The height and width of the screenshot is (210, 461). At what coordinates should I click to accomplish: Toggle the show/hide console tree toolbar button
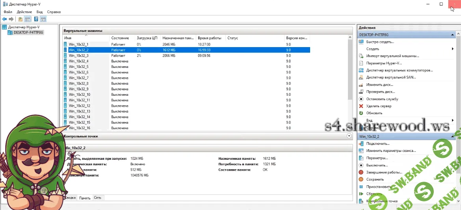click(28, 19)
